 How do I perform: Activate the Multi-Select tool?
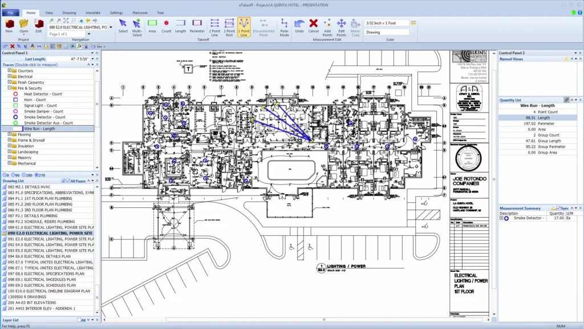pyautogui.click(x=137, y=27)
